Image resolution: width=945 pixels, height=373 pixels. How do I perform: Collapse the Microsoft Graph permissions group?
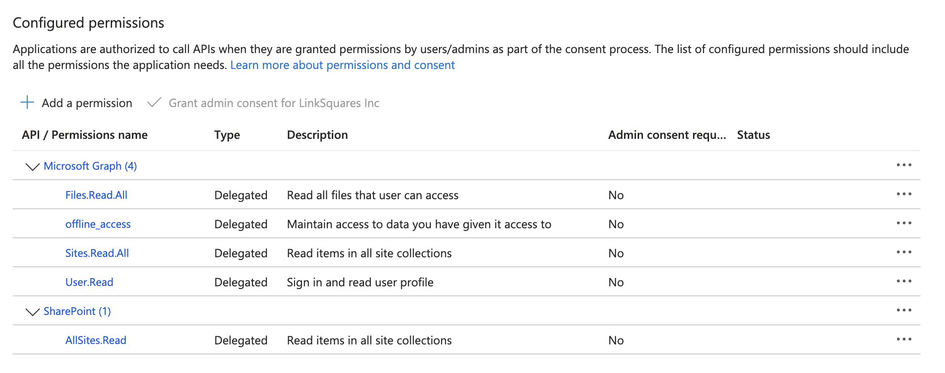(x=32, y=167)
